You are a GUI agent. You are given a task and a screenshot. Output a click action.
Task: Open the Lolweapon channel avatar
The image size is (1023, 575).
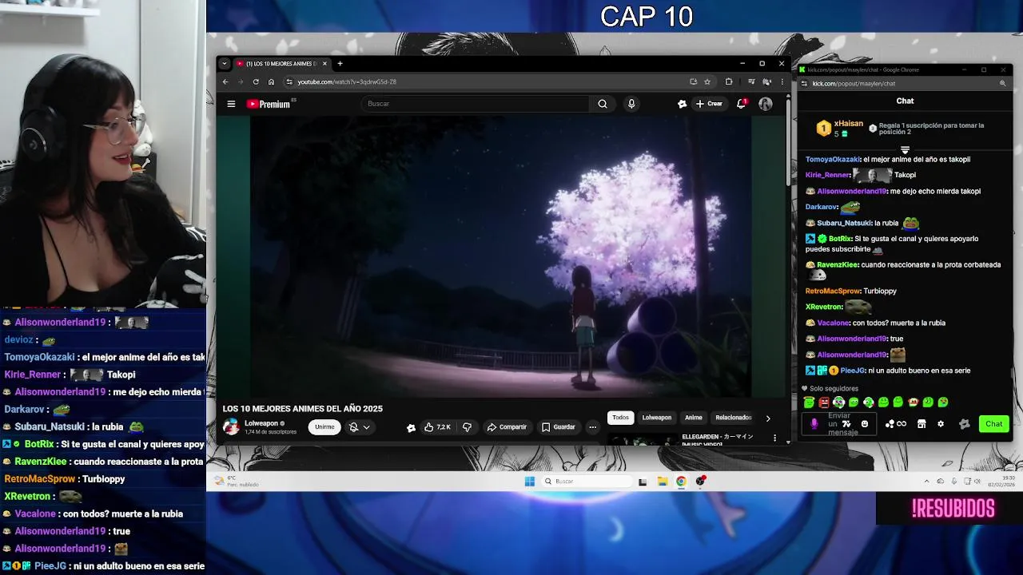pyautogui.click(x=231, y=427)
